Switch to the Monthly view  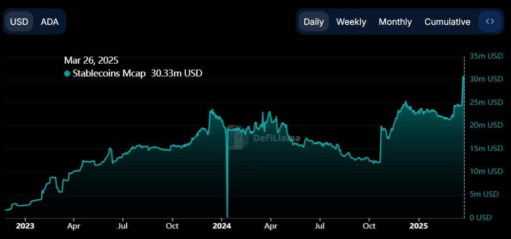tap(395, 22)
